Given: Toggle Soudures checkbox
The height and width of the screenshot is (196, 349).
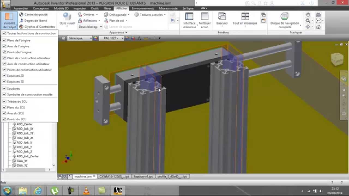Looking at the screenshot, I should point(4,89).
